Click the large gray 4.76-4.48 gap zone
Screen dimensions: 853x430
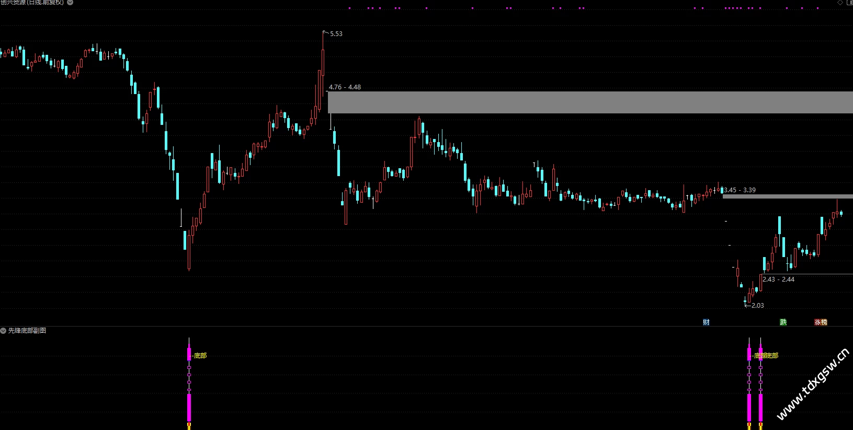[590, 102]
